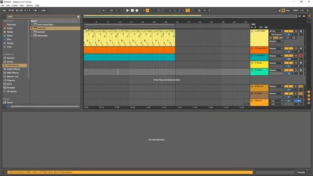
Task: Open the View menu
Action: [22, 5]
